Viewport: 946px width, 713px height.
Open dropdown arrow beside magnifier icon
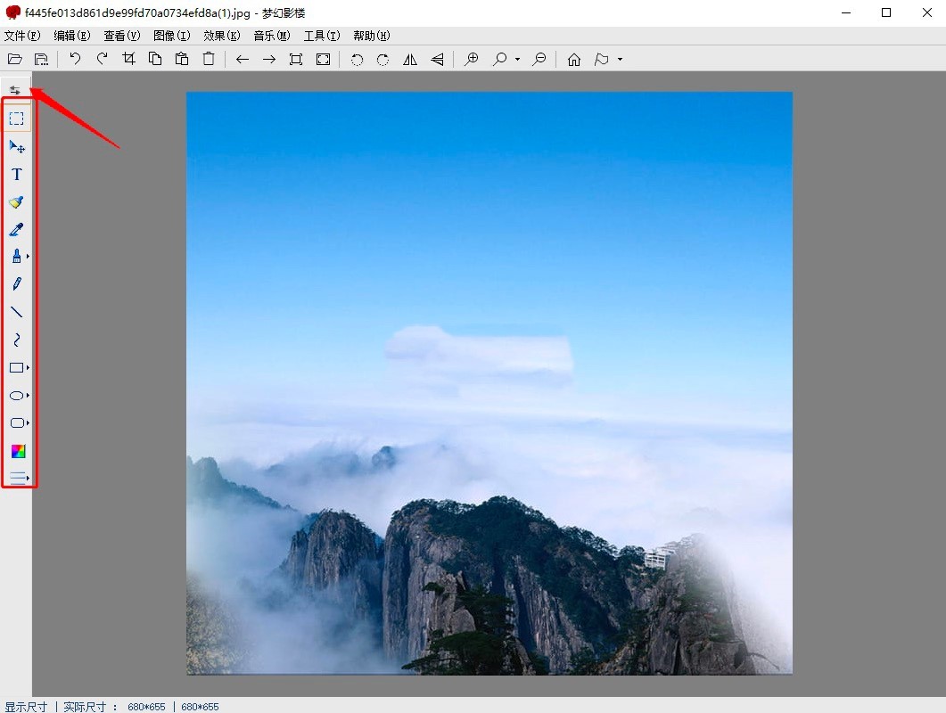(518, 59)
